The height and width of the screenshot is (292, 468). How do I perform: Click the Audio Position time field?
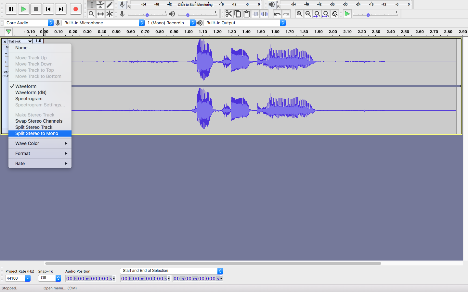90,278
